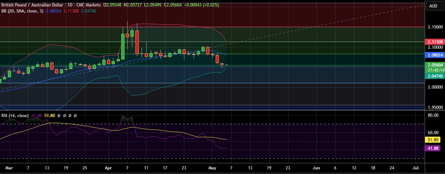Image resolution: width=445 pixels, height=174 pixels.
Task: Click the 18 date label on time axis
Action: click(x=373, y=167)
